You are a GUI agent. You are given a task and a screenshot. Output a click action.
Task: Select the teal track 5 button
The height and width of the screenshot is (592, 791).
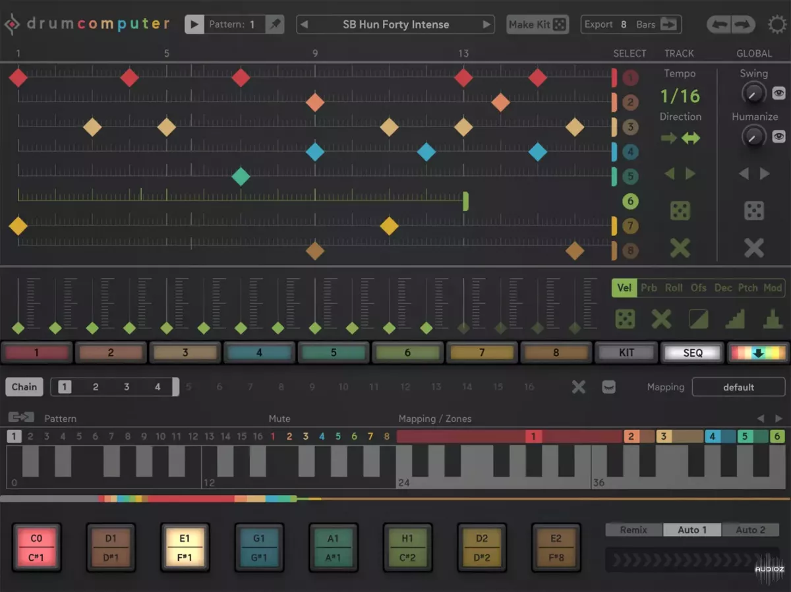[334, 353]
